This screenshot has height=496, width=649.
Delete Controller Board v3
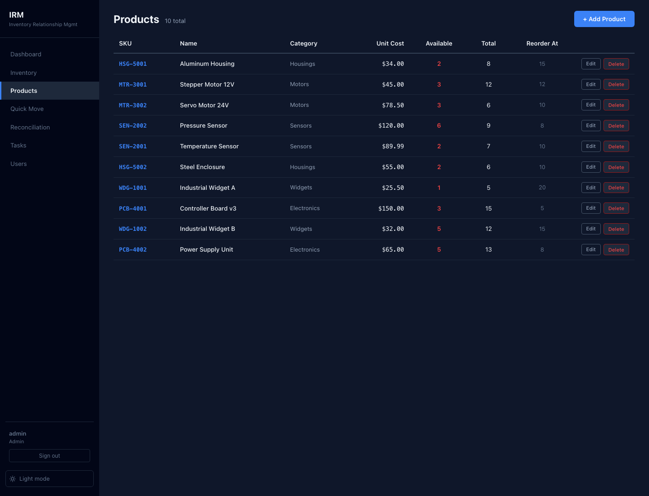(616, 208)
